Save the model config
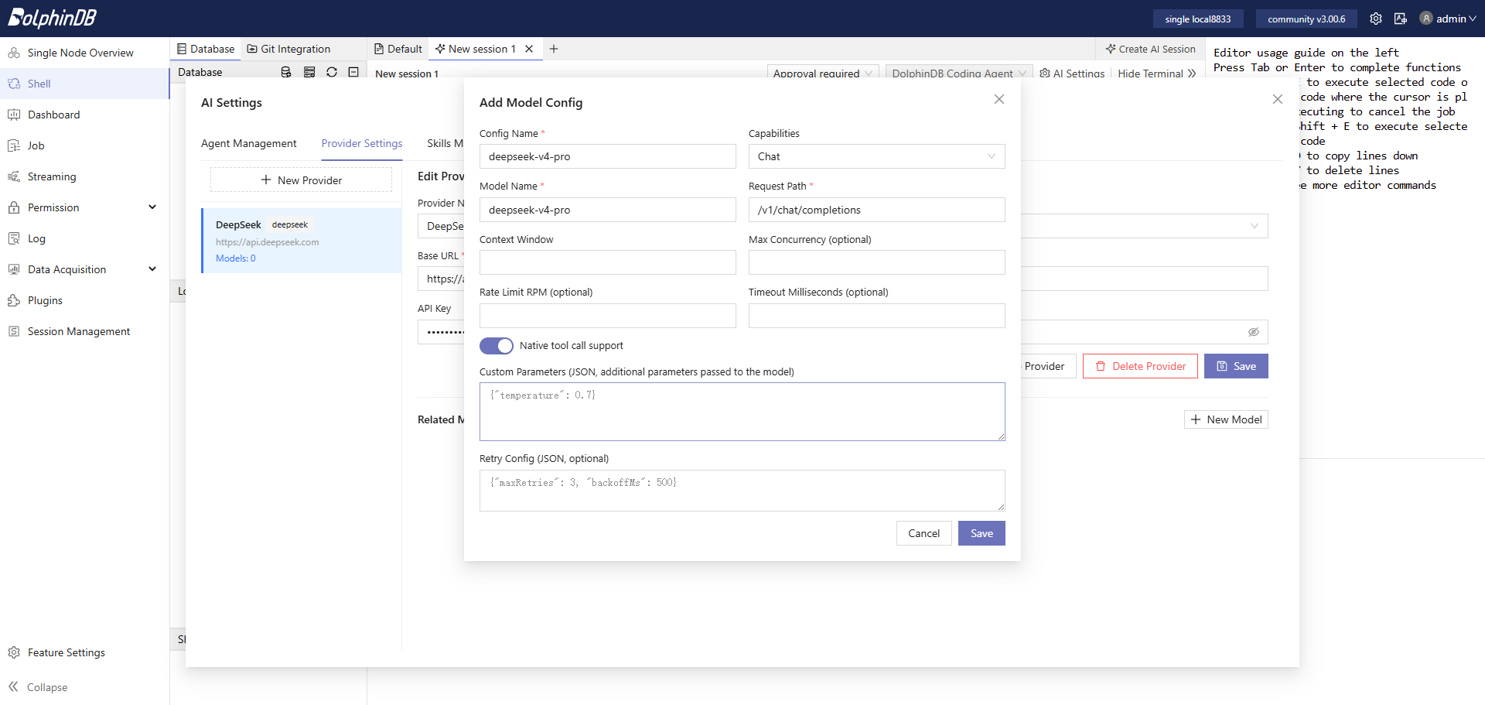The width and height of the screenshot is (1485, 705). pos(982,533)
